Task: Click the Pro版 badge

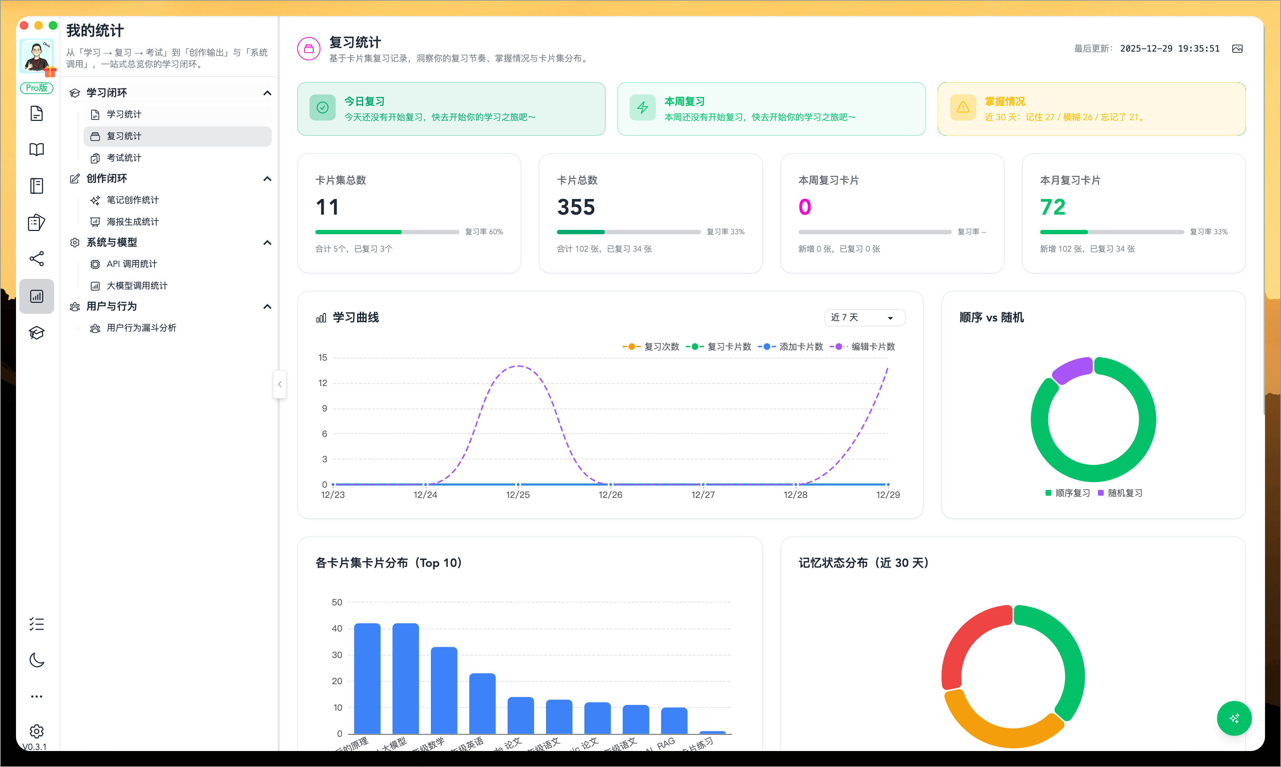Action: tap(36, 88)
